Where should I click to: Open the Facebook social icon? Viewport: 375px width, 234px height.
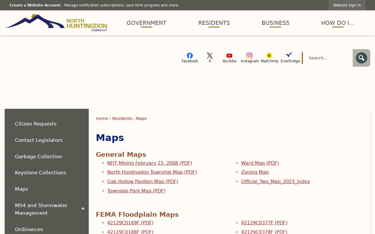[x=190, y=58]
